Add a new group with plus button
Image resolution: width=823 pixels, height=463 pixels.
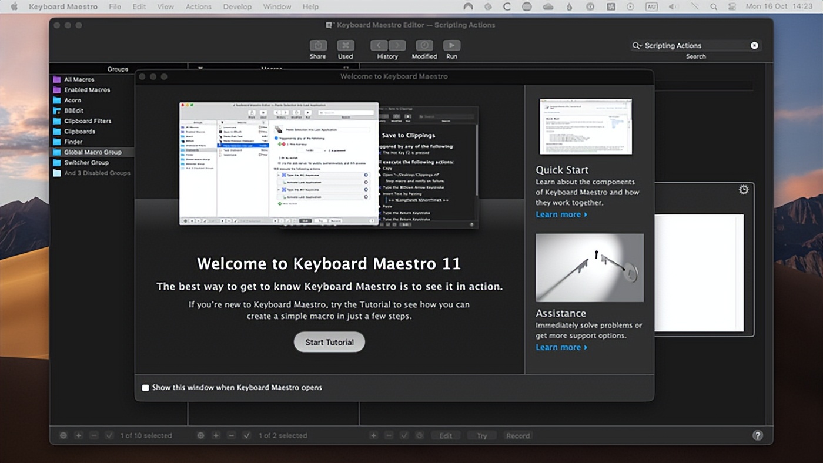[x=78, y=435]
